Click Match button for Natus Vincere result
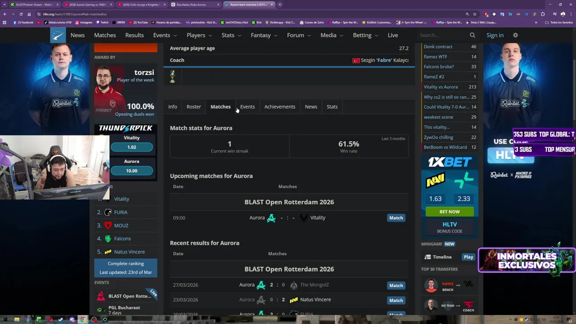The width and height of the screenshot is (576, 324). coord(396,300)
